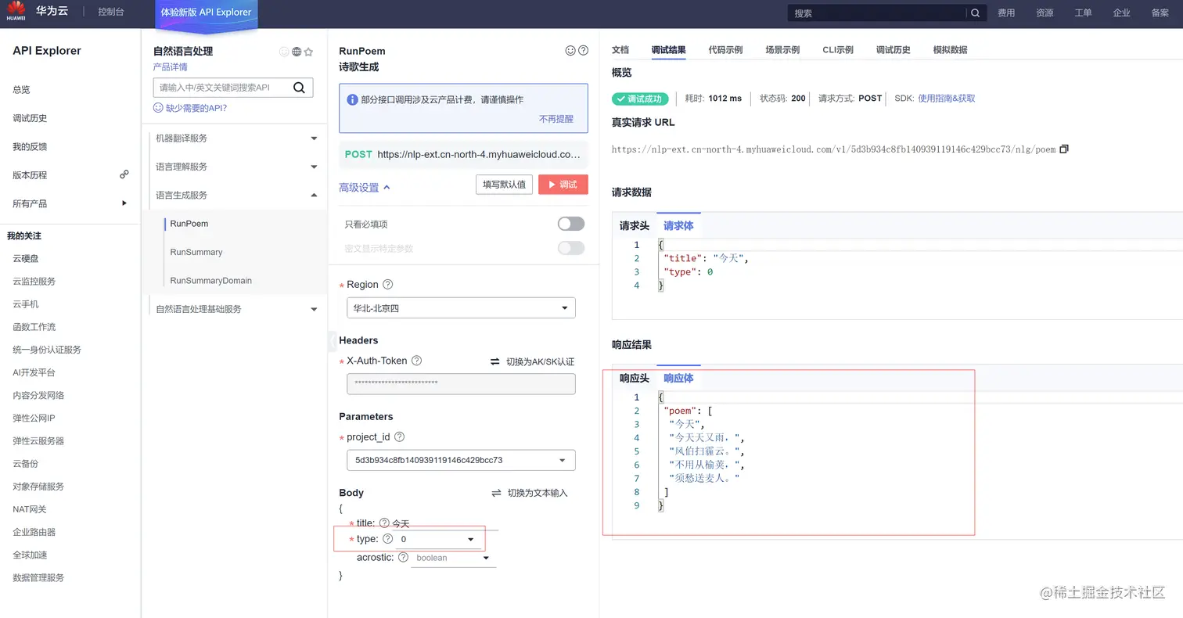Toggle the 只看必填项 switch
Image resolution: width=1183 pixels, height=618 pixels.
point(571,225)
